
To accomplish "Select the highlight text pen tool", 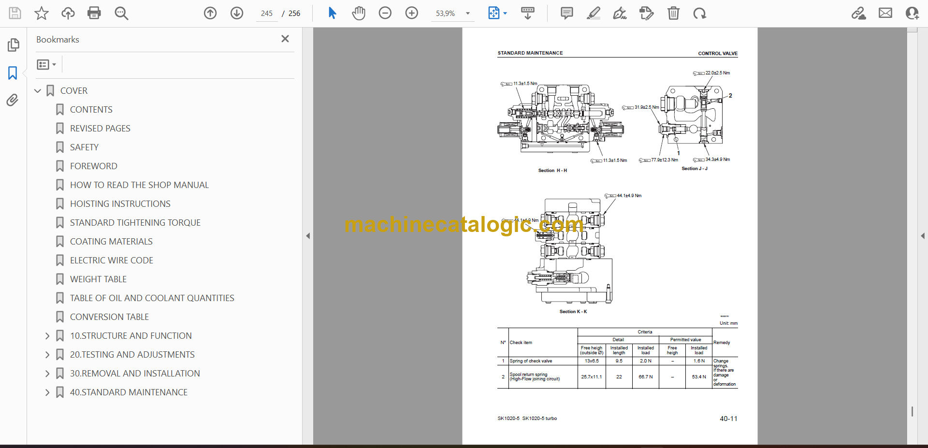I will [x=594, y=13].
